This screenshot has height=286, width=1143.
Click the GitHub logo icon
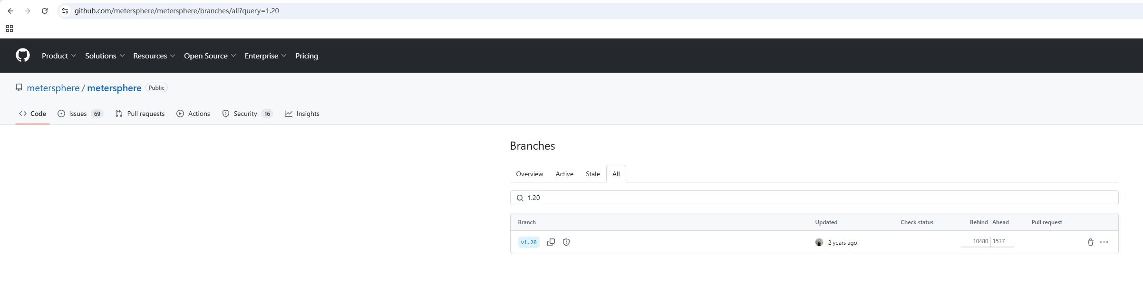click(23, 56)
